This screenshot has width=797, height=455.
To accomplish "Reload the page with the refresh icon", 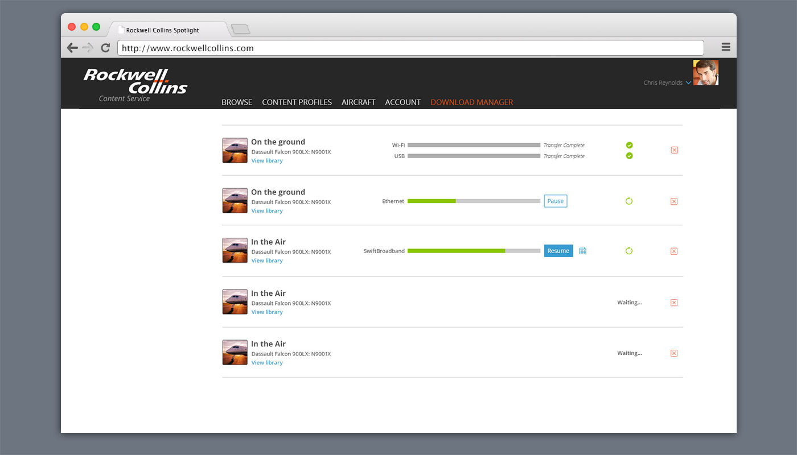I will click(105, 48).
